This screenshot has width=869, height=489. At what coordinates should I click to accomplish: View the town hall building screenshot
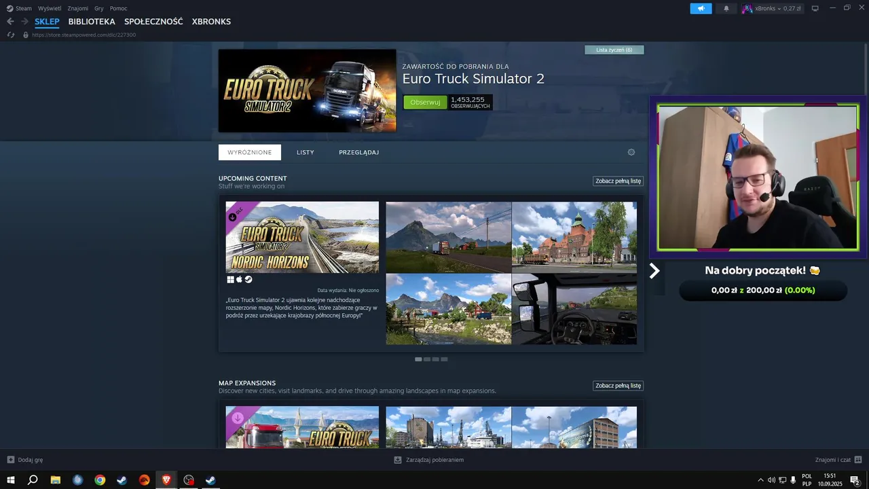(x=574, y=237)
